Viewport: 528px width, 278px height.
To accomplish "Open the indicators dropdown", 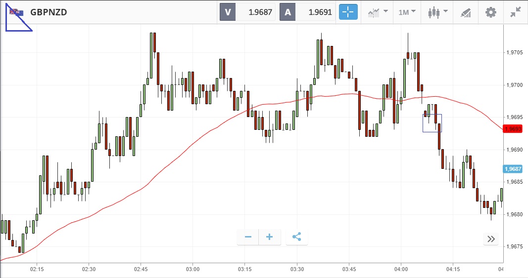I will point(378,12).
